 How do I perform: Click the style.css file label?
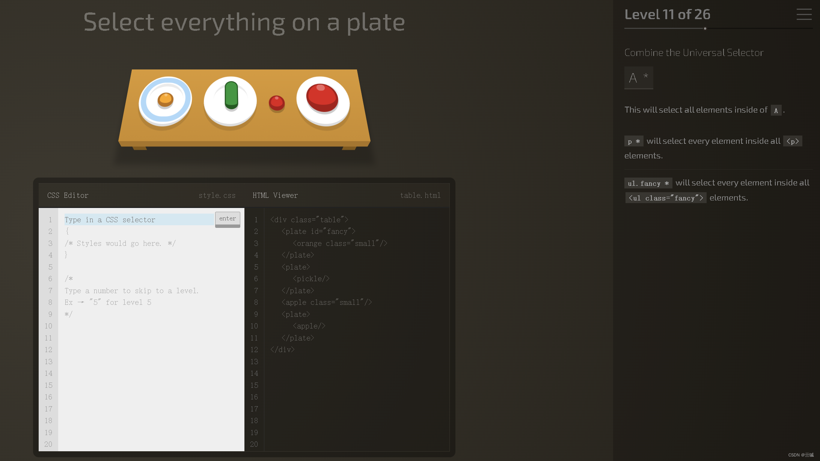tap(217, 195)
